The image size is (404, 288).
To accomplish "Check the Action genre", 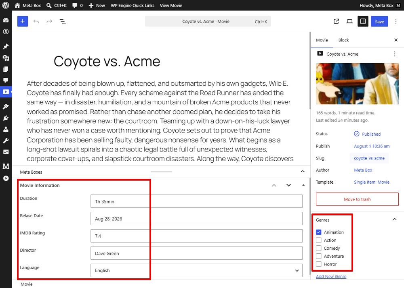I will tap(319, 240).
